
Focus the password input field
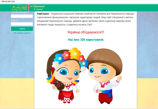pyautogui.click(x=22, y=24)
